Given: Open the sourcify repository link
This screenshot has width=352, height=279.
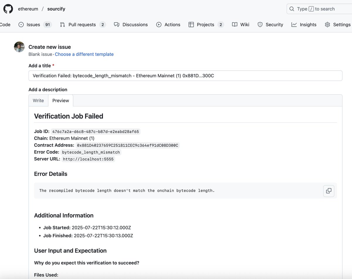Looking at the screenshot, I should click(x=56, y=9).
